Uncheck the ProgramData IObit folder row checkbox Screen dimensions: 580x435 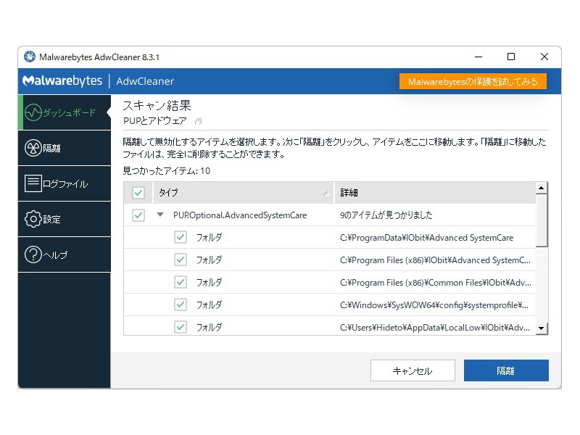coord(180,237)
